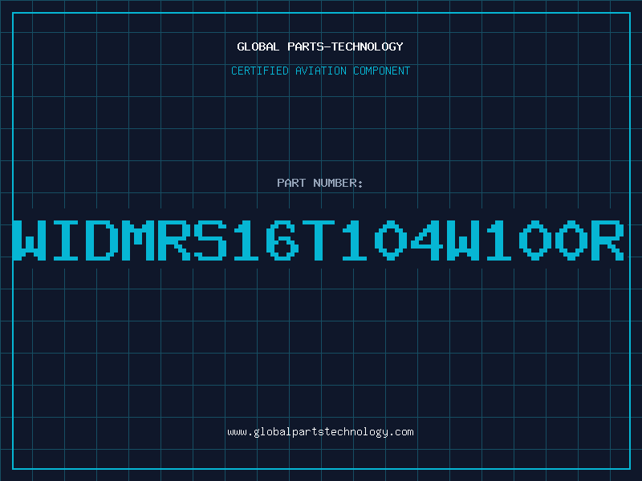The image size is (642, 481).
Task: Select the WIDMRS16T104W100R part number text
Action: [319, 240]
